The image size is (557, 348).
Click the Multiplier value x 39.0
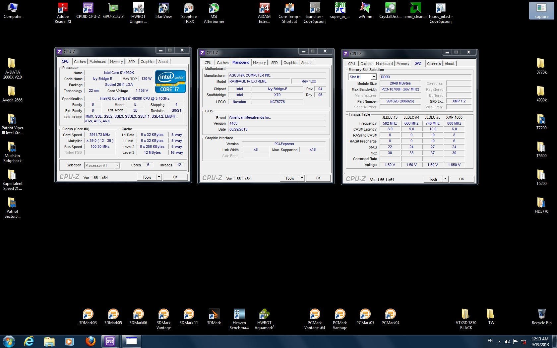point(100,141)
